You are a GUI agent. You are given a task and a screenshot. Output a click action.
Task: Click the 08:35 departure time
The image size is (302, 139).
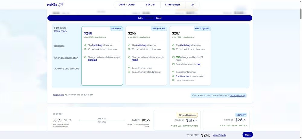(57, 120)
